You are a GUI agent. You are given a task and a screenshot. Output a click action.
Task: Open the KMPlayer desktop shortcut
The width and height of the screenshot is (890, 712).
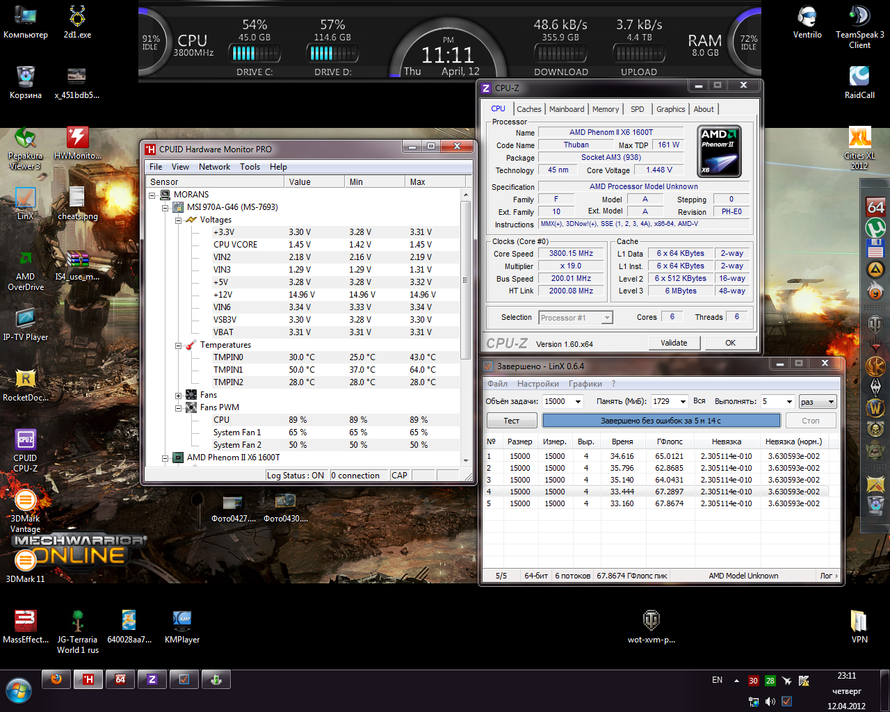pyautogui.click(x=182, y=627)
